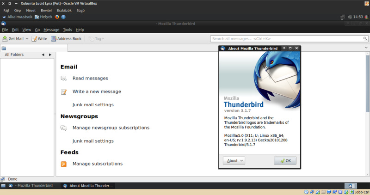
Task: Click the VirtualBox mouse integration green-arrow icon
Action: click(346, 192)
